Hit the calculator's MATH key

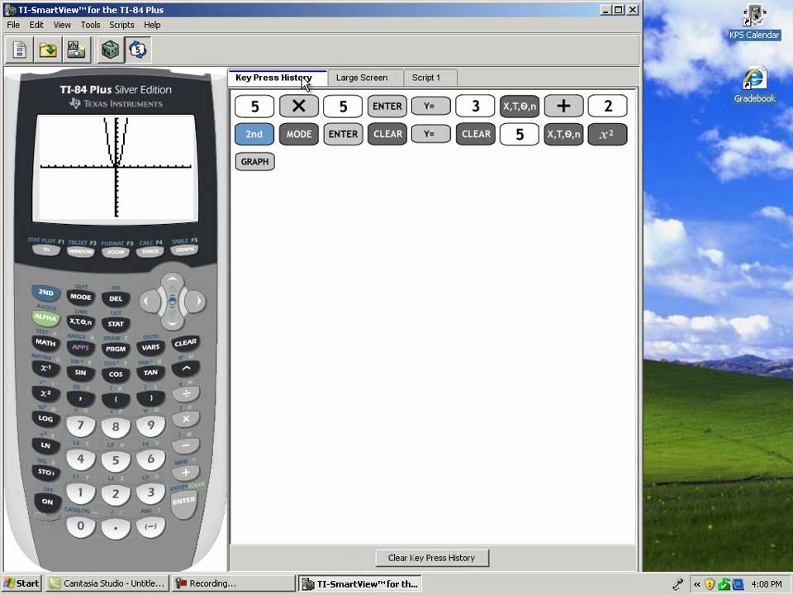(x=45, y=342)
